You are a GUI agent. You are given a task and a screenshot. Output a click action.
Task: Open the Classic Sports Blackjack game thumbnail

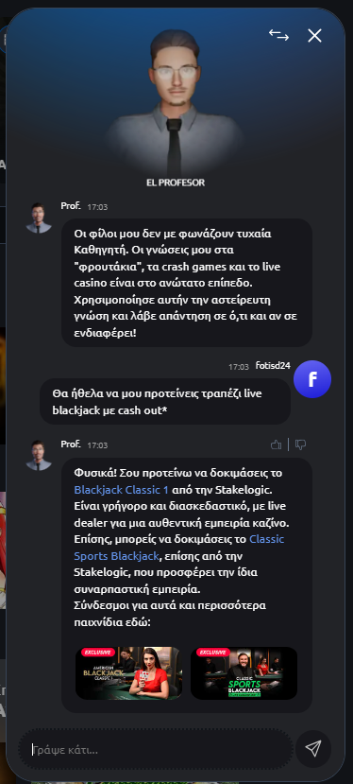[x=244, y=673]
